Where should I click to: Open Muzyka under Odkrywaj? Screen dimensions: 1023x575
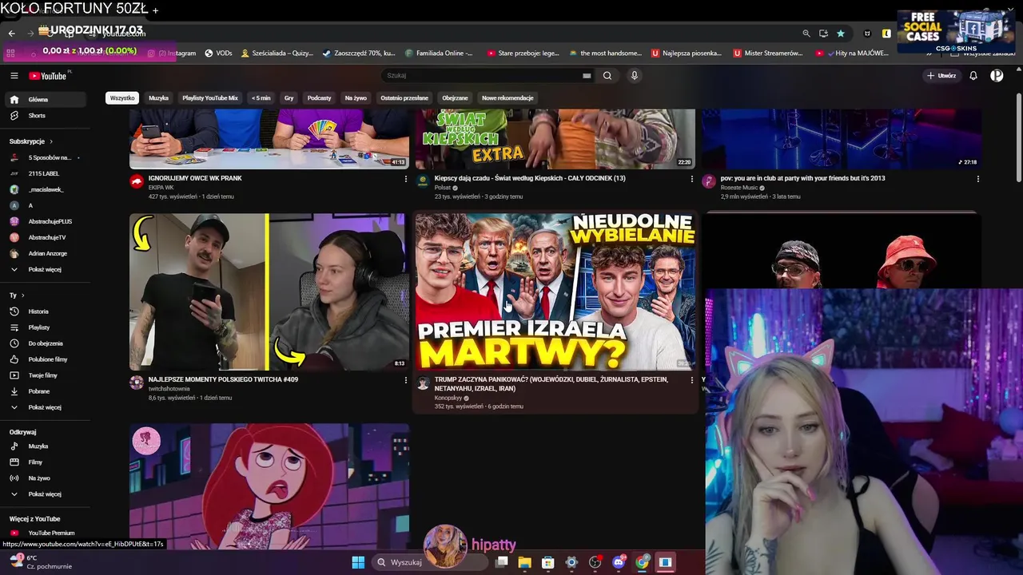pyautogui.click(x=45, y=446)
